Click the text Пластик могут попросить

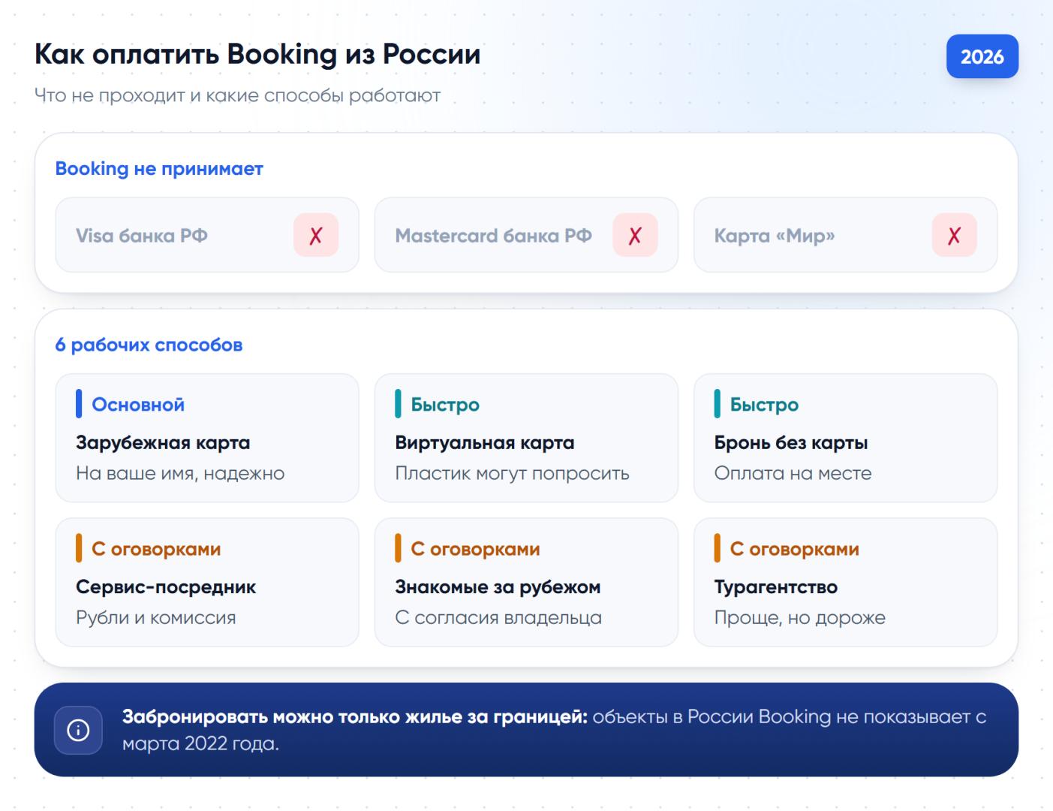coord(512,474)
